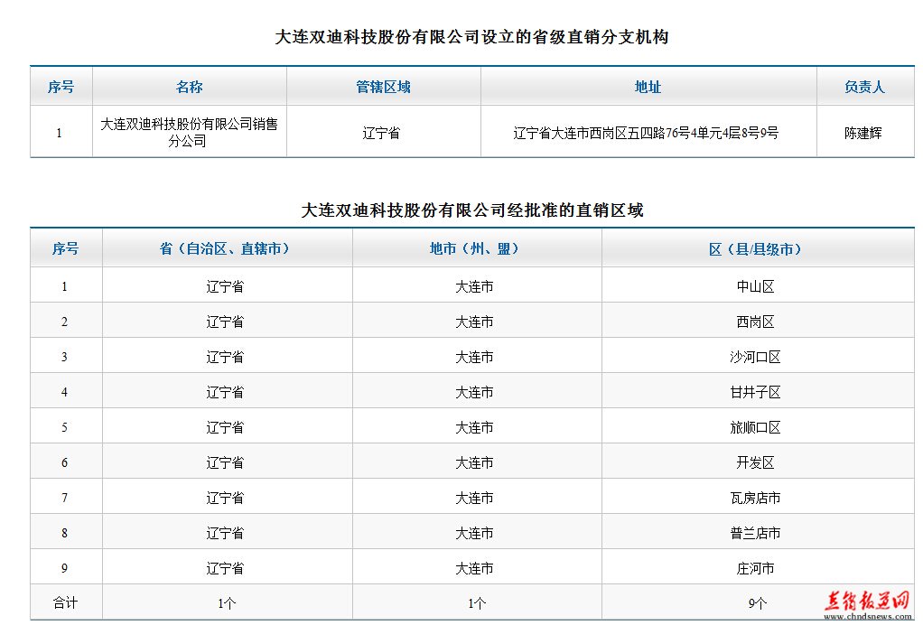This screenshot has height=625, width=923.
Task: Select the cell 大连双迪科技股份有限公司销售分公司
Action: [189, 133]
